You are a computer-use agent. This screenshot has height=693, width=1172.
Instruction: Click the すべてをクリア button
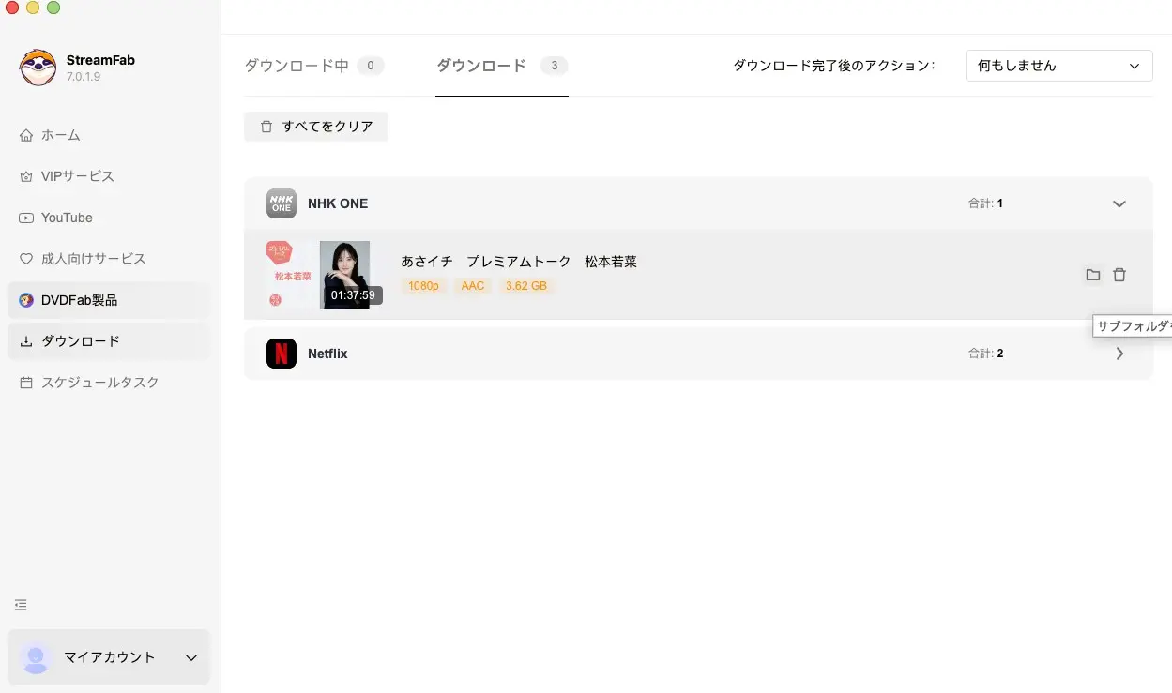click(316, 127)
